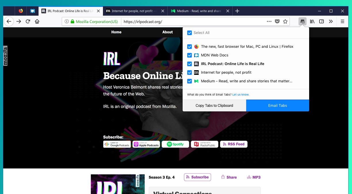Click the Email Tabs toolbar icon
The image size is (352, 194).
click(302, 21)
